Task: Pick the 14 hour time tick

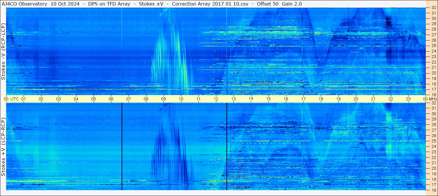Action: pos(251,99)
